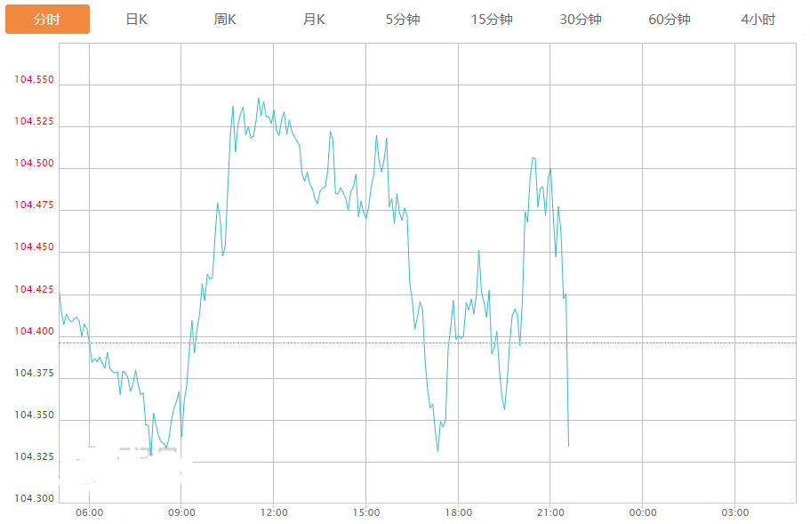Show the 月K chart view
This screenshot has width=810, height=524.
(314, 20)
